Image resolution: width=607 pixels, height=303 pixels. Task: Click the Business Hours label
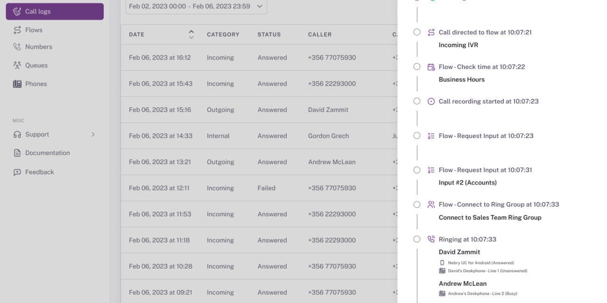click(x=462, y=80)
